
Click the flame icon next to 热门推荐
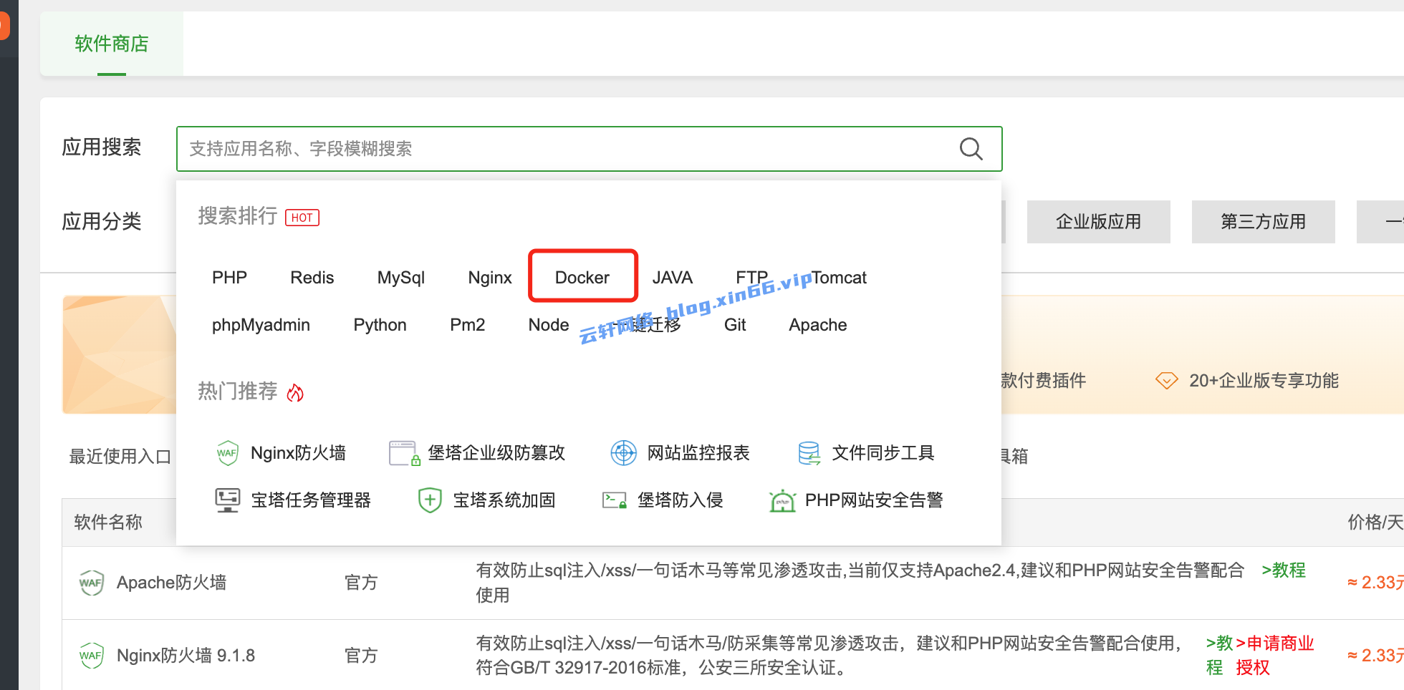[x=295, y=392]
